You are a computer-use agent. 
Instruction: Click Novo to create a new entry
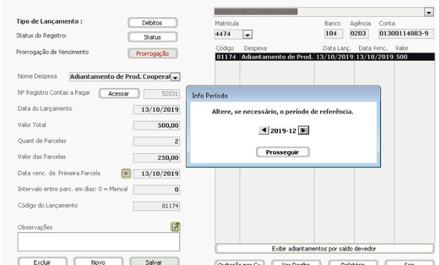point(98,262)
